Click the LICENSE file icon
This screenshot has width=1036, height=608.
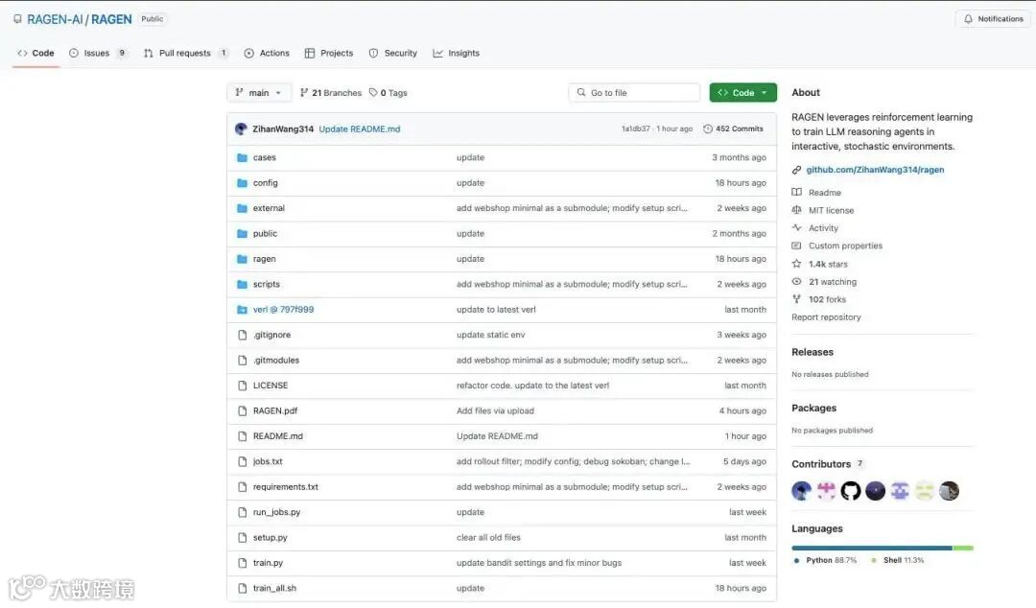242,386
